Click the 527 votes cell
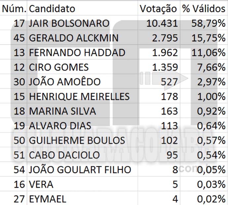 pyautogui.click(x=159, y=81)
